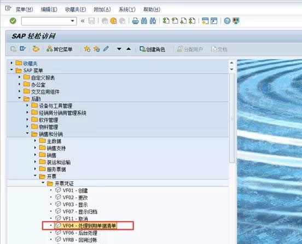Open the 编辑(E) menu

coord(49,9)
